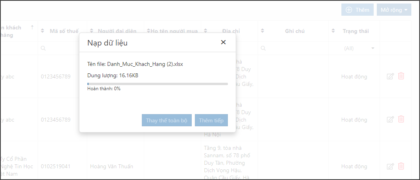Click the Thay thế toàn bộ button
Viewport: 420px width, 180px height.
167,120
